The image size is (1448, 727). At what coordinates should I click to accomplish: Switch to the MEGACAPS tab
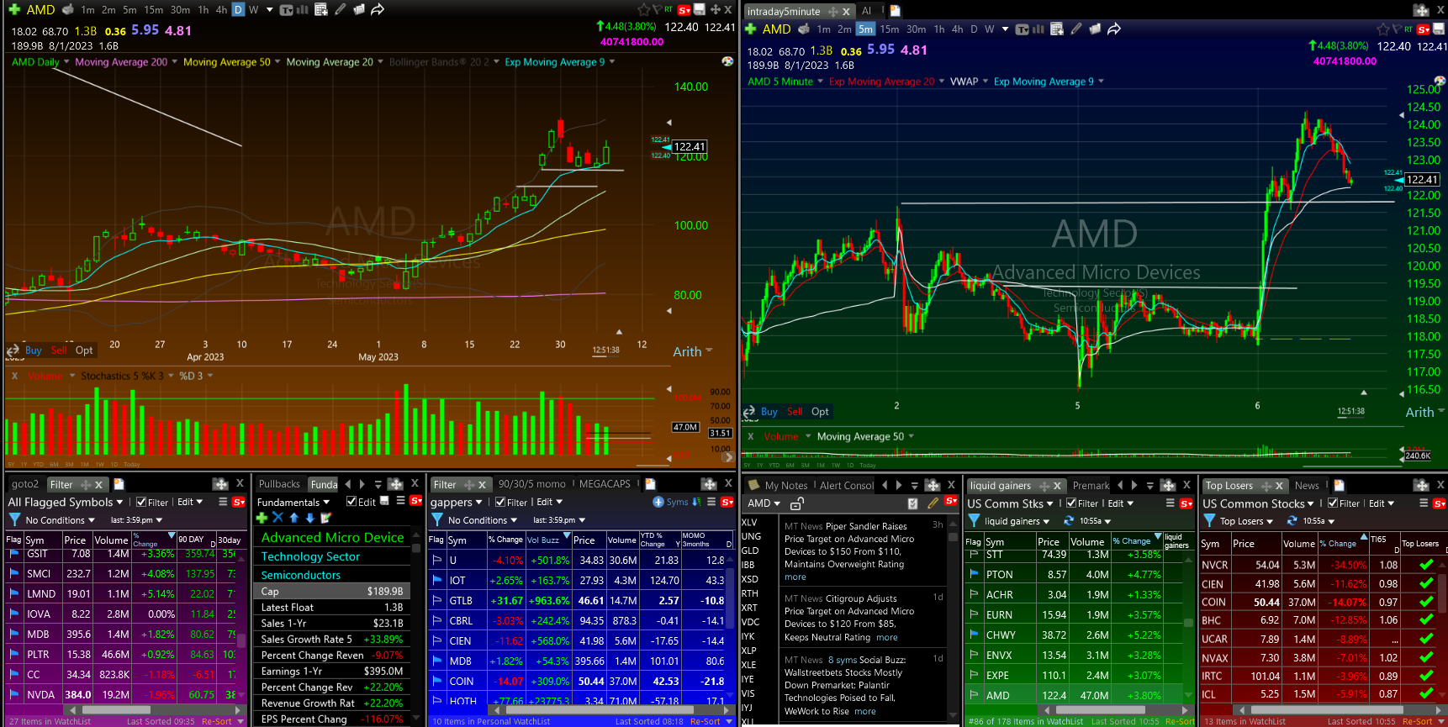pos(605,484)
